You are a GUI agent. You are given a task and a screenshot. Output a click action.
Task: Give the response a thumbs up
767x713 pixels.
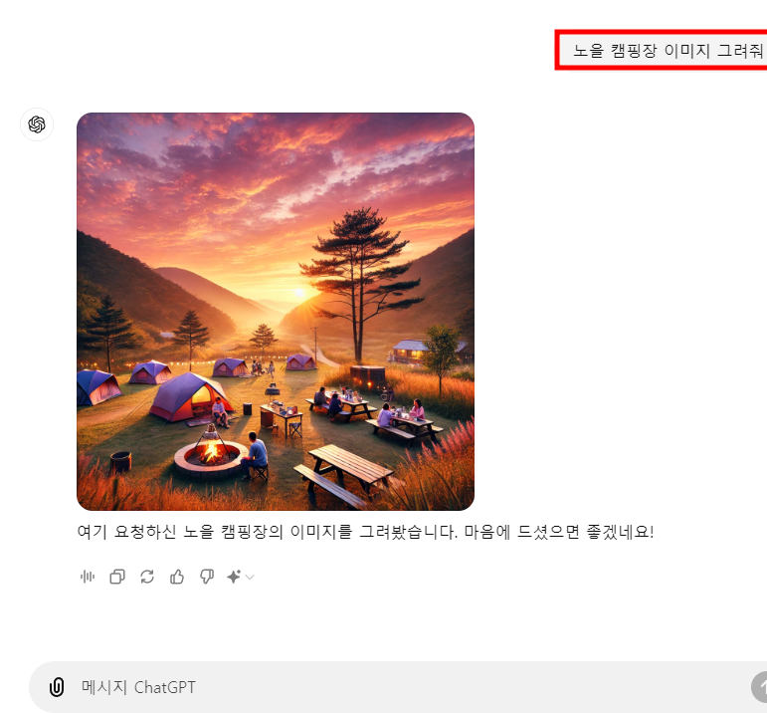tap(177, 577)
